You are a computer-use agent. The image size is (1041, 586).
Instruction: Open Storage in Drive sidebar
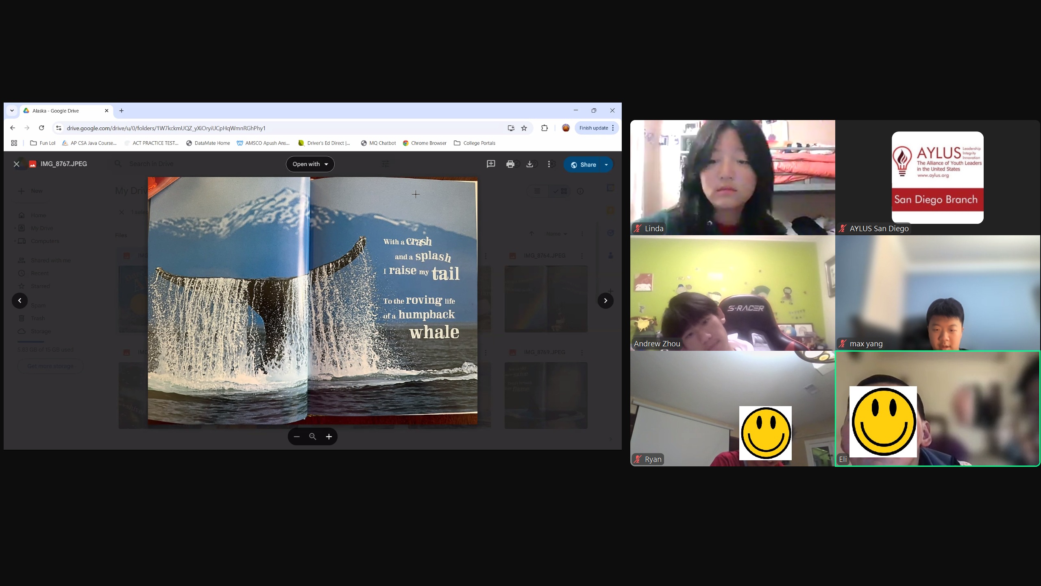click(x=35, y=331)
